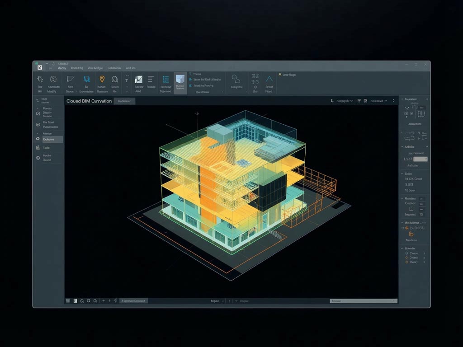This screenshot has height=347, width=463.
Task: Open the Add-ins ribbon tab
Action: (x=130, y=68)
